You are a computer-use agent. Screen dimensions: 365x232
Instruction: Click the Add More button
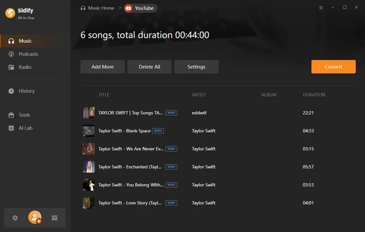pos(102,67)
